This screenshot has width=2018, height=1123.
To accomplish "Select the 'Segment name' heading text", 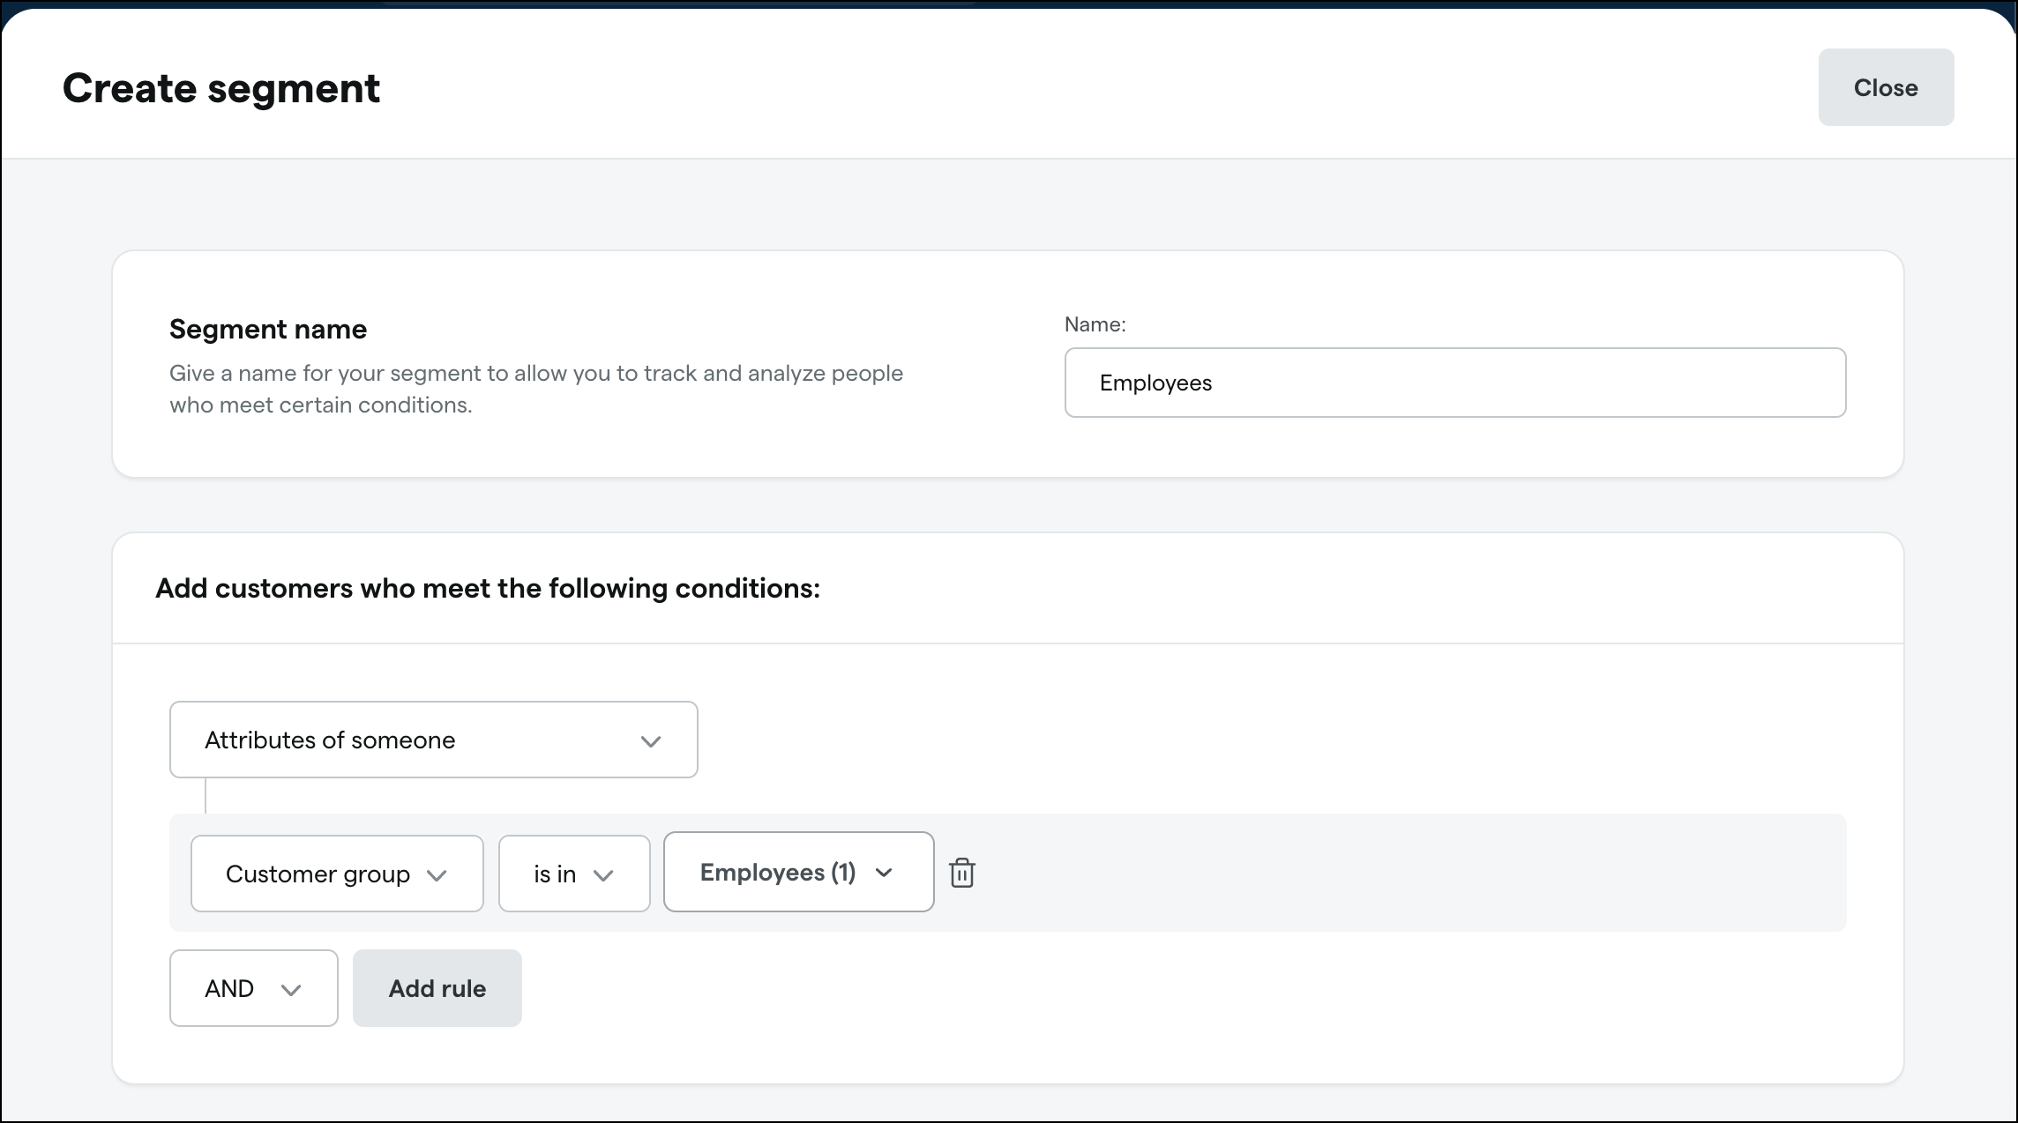I will pos(268,329).
